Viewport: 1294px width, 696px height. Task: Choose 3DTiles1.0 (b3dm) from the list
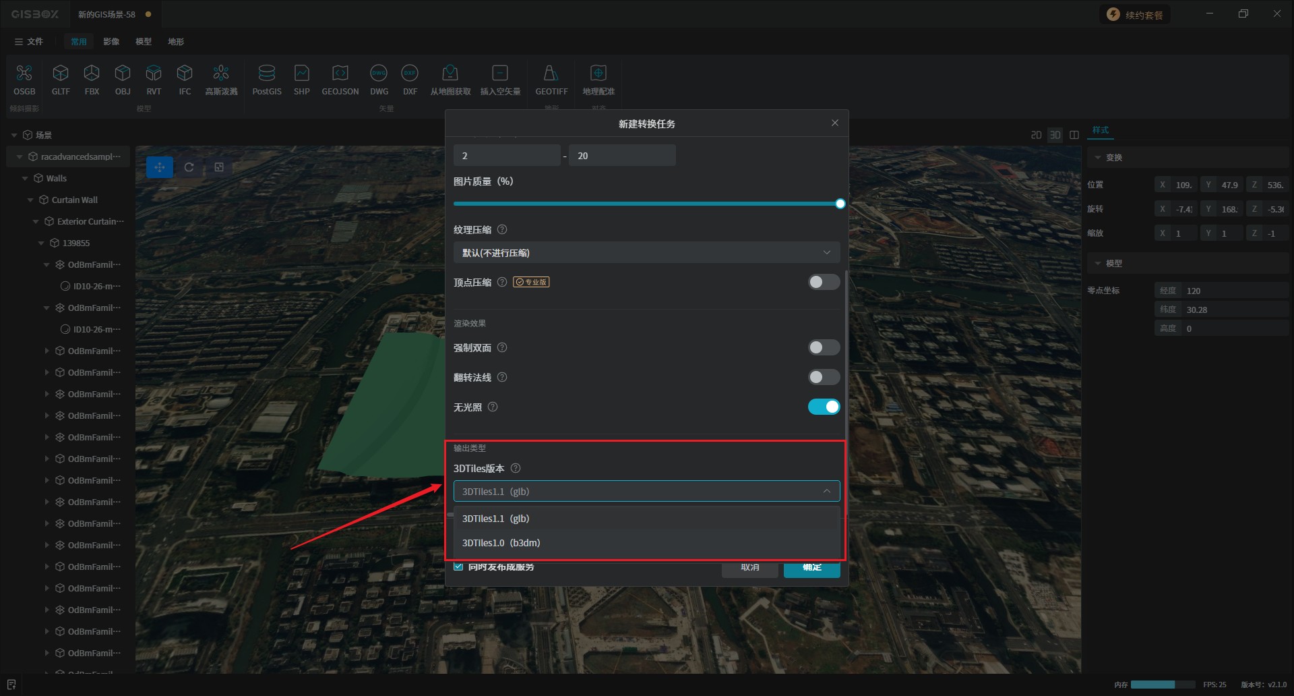click(501, 543)
